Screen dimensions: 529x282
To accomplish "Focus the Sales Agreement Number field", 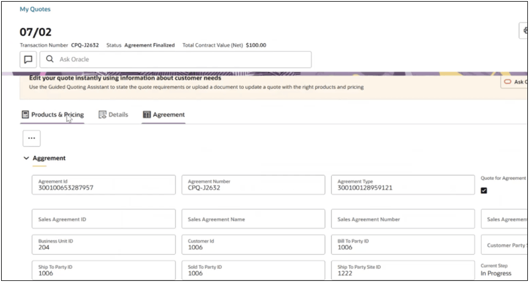I will 403,219.
